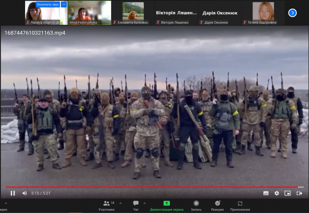Select Natalya Adamchuk's video thumbnail
This screenshot has width=309, height=213.
click(46, 13)
